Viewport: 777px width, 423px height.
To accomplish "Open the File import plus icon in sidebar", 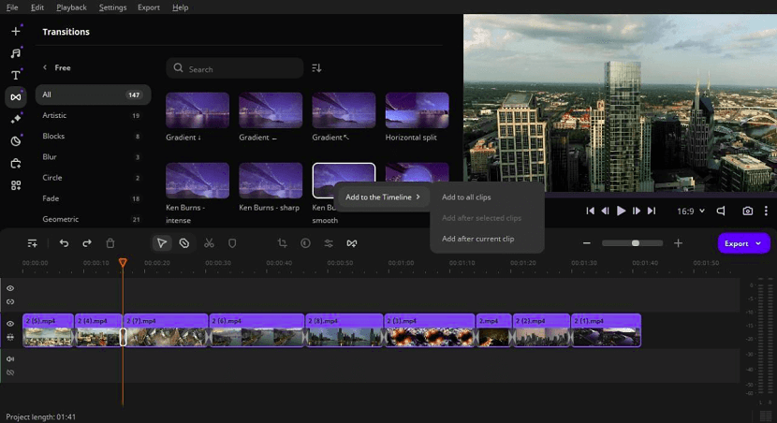I will (16, 31).
